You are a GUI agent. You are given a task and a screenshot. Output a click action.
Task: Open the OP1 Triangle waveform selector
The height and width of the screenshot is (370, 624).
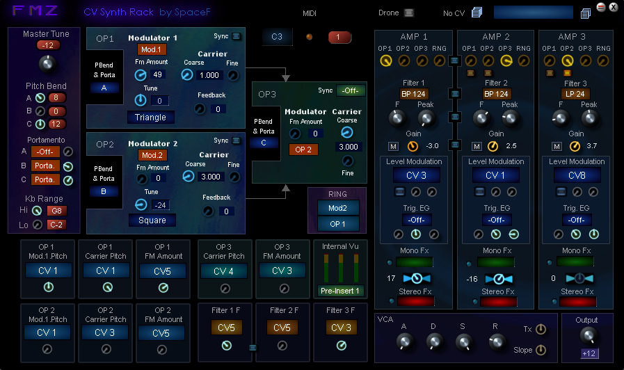click(151, 118)
